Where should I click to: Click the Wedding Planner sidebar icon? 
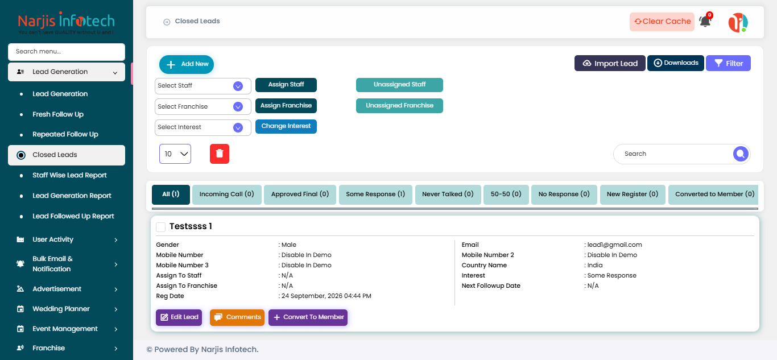tap(20, 309)
